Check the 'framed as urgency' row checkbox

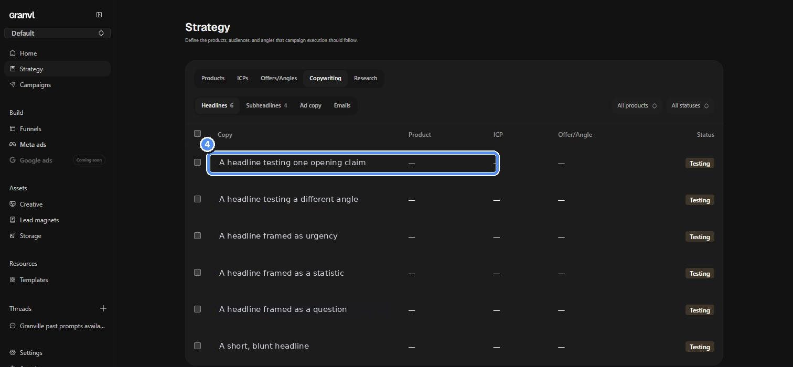coord(197,235)
